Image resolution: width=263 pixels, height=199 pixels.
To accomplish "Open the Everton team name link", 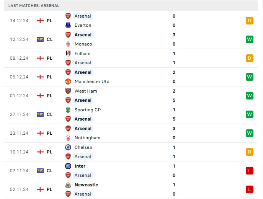I will point(83,25).
